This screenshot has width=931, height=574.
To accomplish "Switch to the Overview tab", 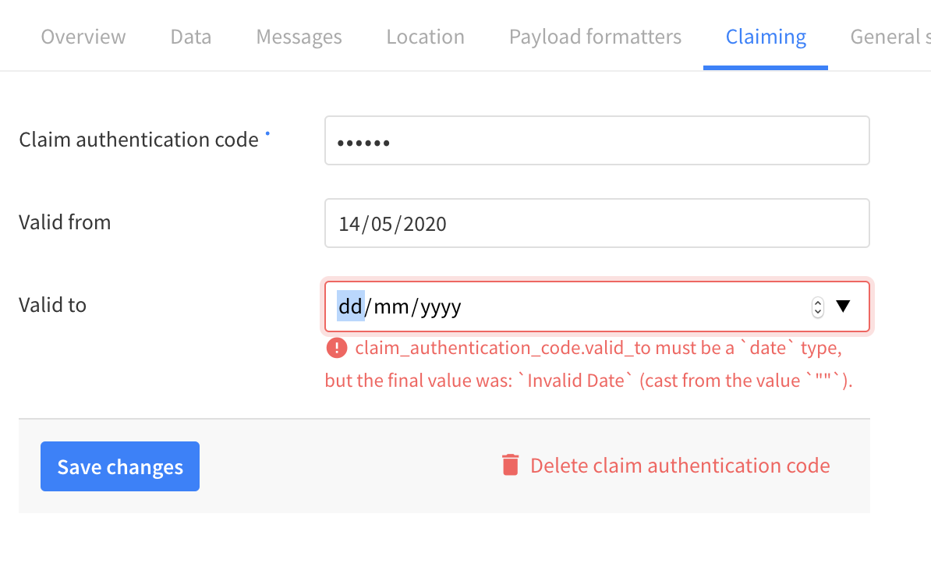I will tap(83, 36).
